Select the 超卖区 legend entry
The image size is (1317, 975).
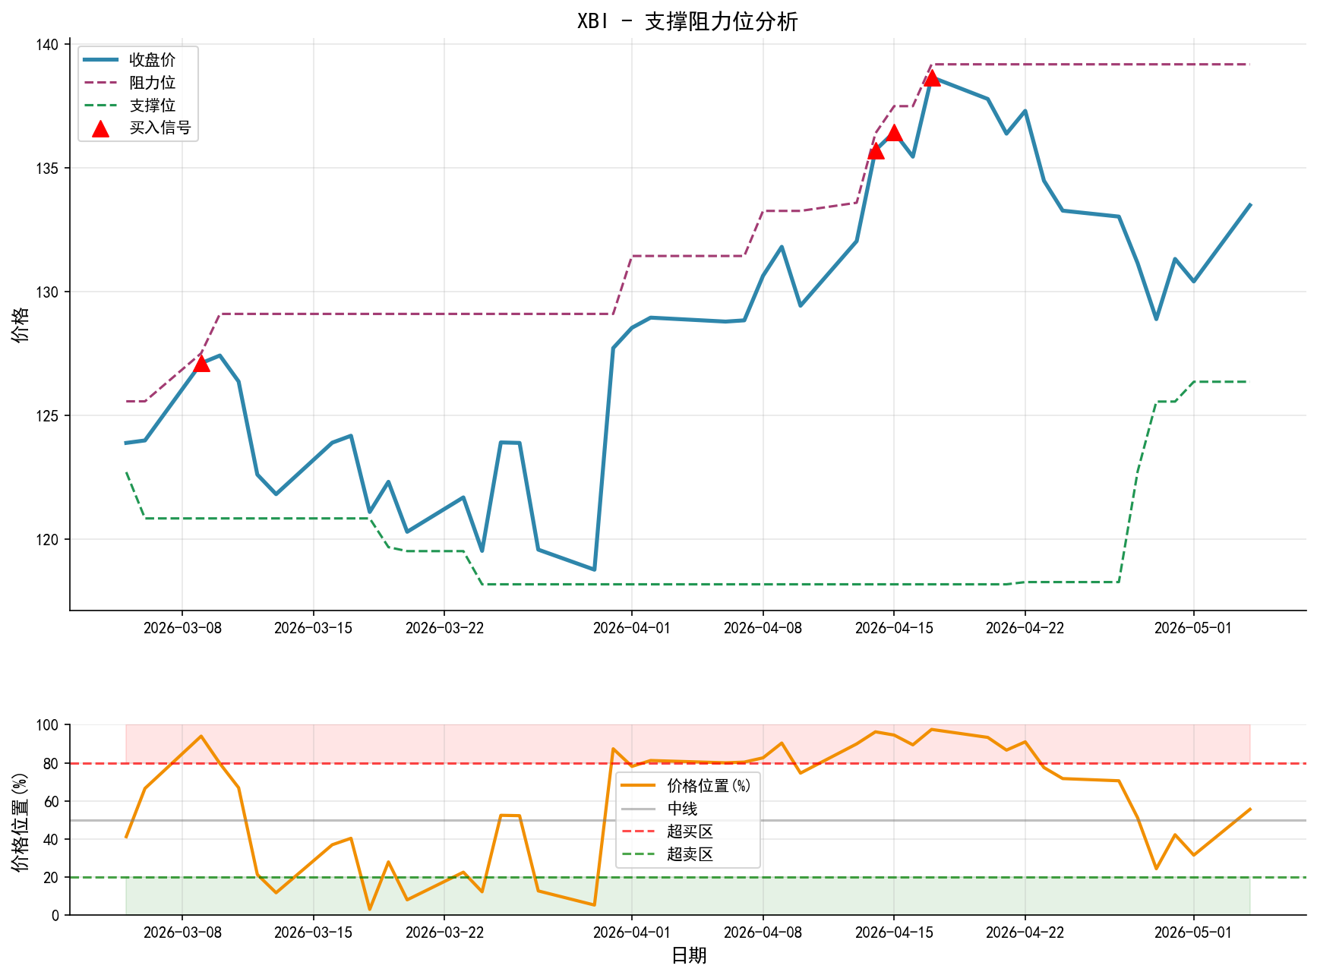[667, 854]
